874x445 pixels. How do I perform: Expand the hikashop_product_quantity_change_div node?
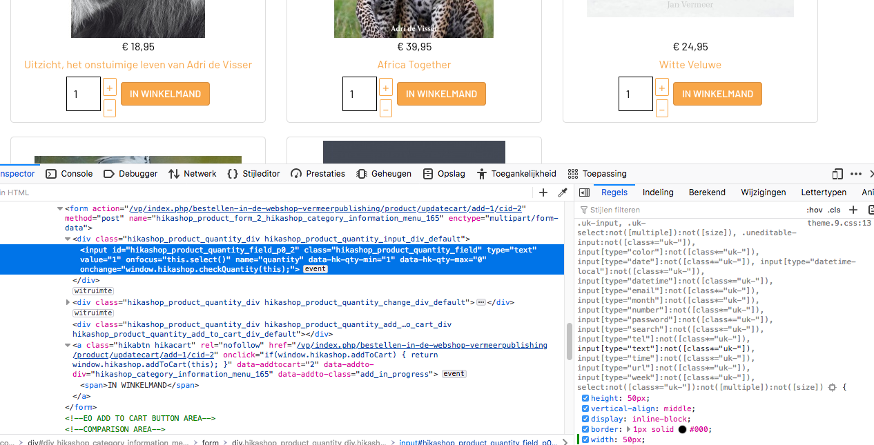68,302
